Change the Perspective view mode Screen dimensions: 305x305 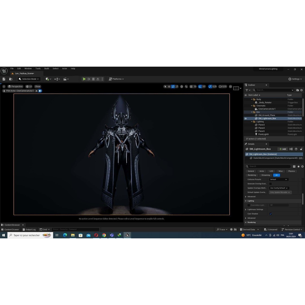click(15, 87)
